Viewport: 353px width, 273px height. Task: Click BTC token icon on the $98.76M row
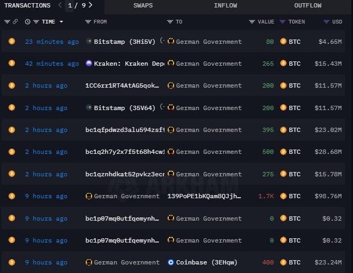coord(283,196)
